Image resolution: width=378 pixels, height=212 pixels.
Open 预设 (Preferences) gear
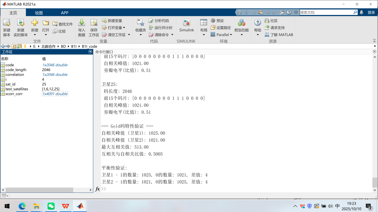point(217,21)
